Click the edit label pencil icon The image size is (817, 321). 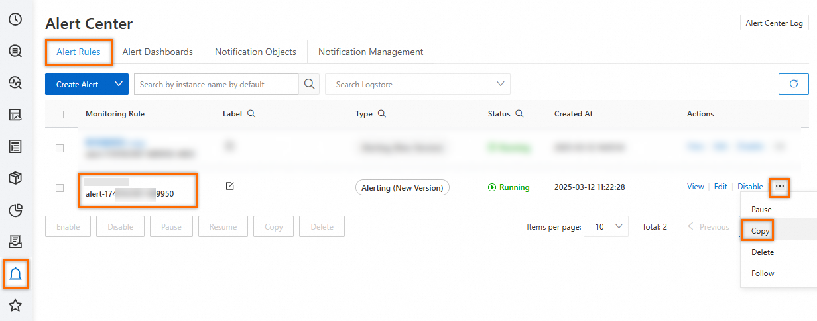pyautogui.click(x=229, y=186)
